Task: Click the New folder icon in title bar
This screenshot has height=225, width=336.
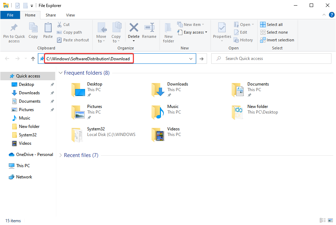Action: point(25,6)
